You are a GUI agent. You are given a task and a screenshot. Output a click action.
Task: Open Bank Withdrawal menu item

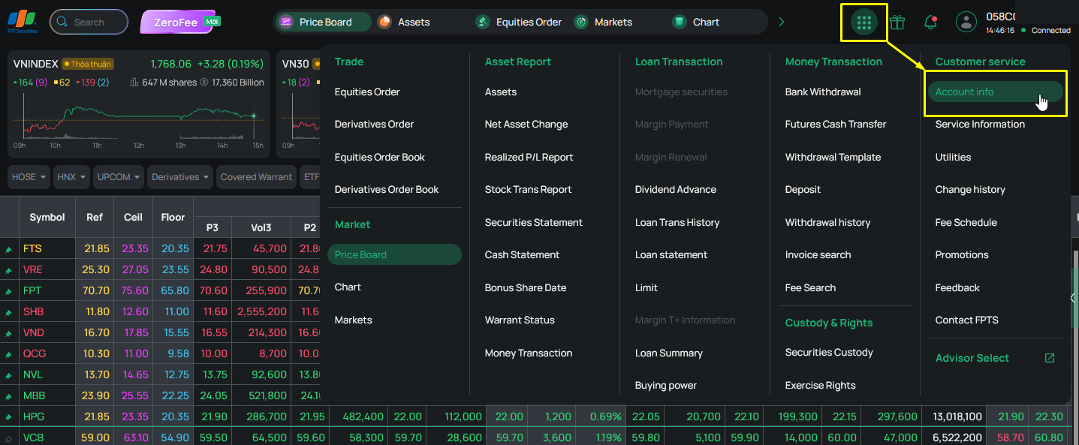(x=823, y=92)
